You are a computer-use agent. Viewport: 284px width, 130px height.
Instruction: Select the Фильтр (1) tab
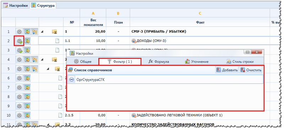pos(120,61)
